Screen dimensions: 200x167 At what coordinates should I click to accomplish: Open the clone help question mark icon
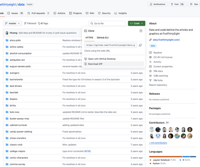tap(141, 31)
